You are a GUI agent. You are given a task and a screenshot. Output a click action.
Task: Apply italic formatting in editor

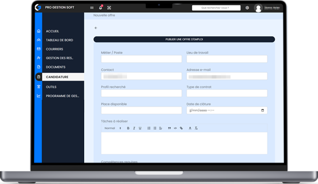[134, 128]
